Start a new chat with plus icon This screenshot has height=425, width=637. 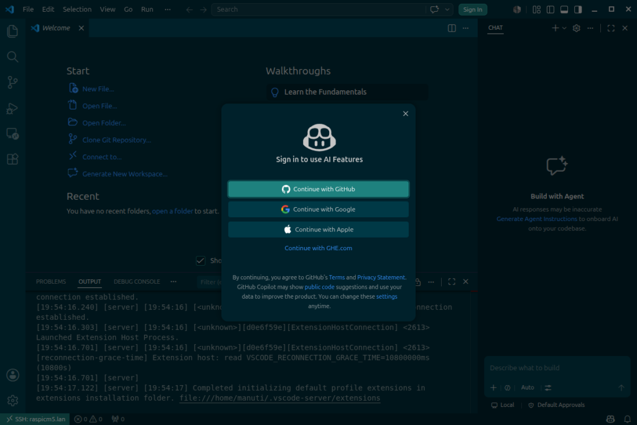pos(555,28)
